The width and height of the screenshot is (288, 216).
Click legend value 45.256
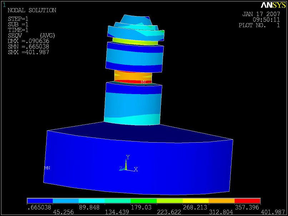(63, 212)
